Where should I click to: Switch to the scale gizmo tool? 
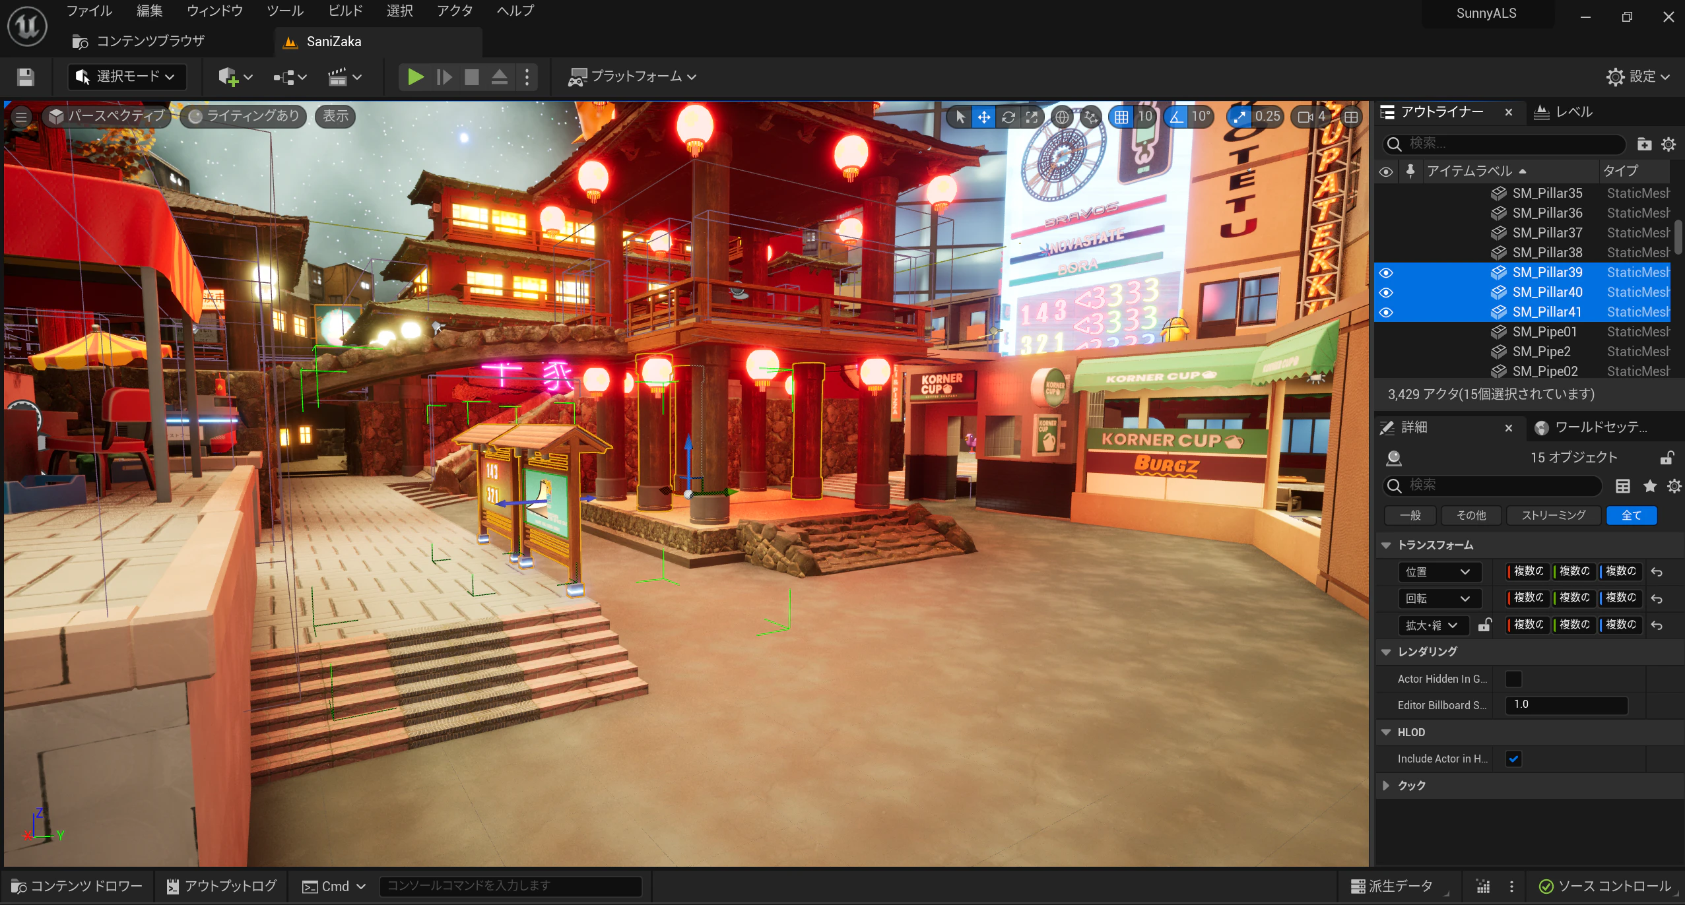click(x=1031, y=117)
